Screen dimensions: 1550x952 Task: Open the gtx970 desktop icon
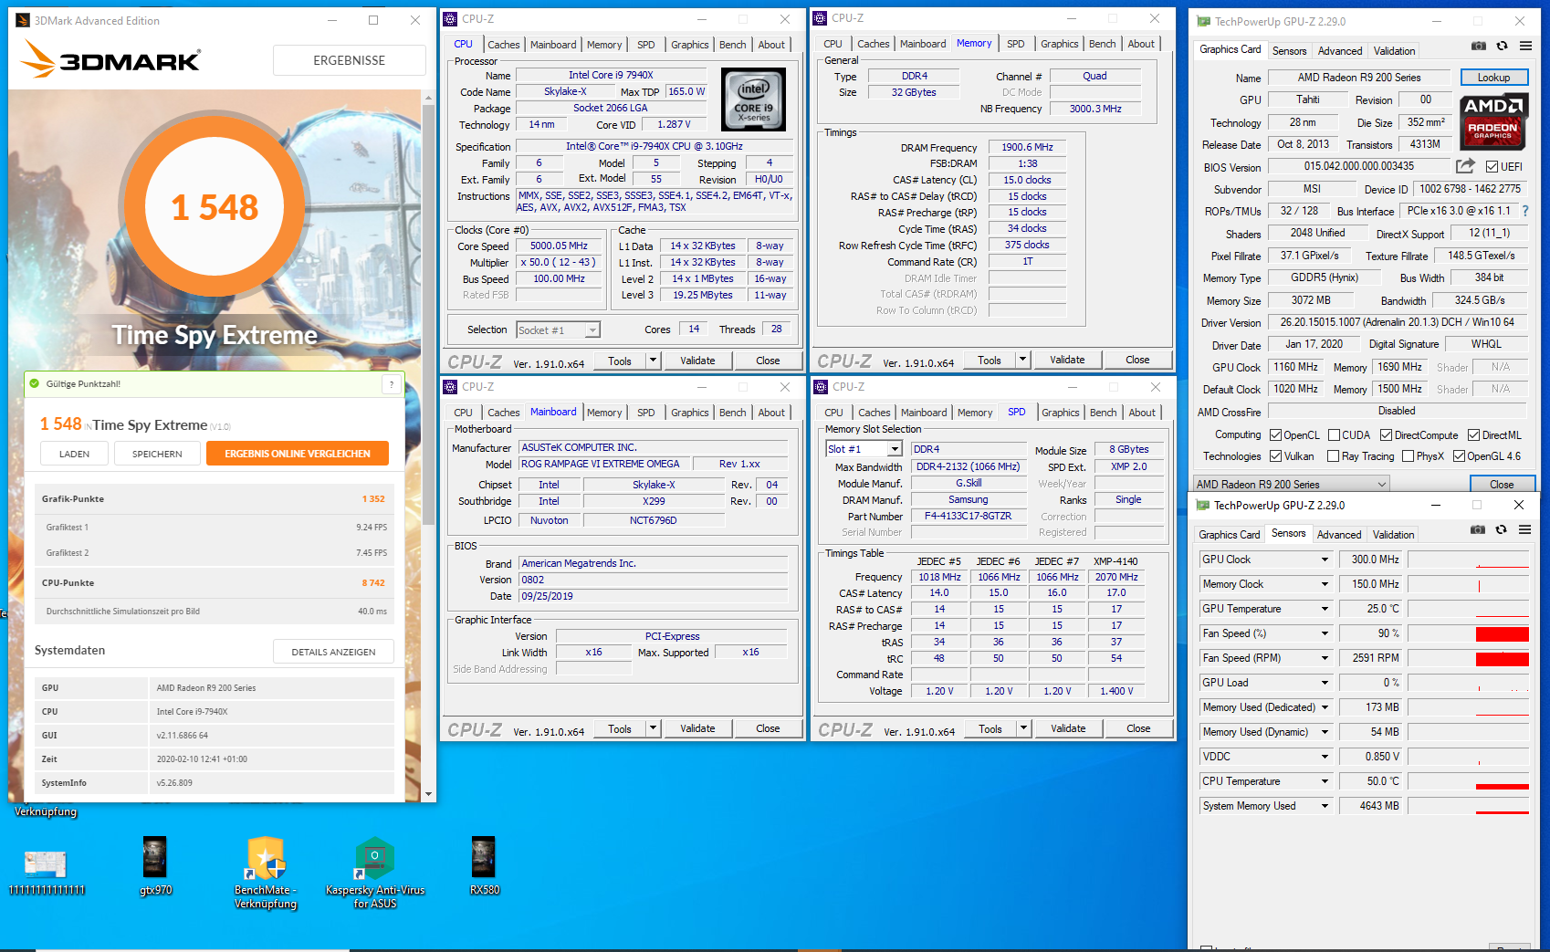[155, 866]
